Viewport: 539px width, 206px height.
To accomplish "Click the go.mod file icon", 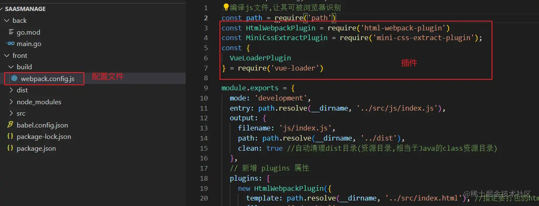I will 11,32.
